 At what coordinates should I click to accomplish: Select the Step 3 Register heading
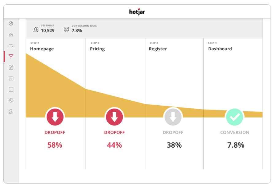158,49
